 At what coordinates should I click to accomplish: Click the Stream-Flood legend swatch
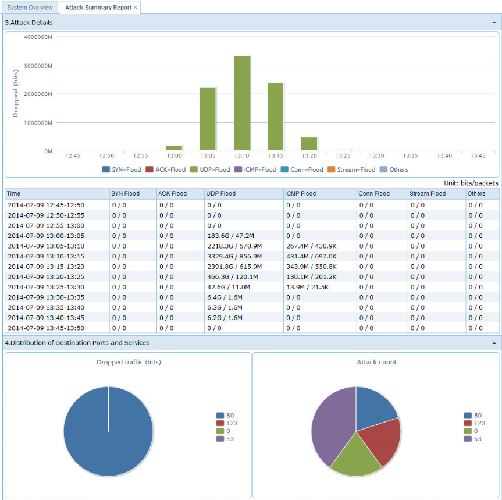332,170
